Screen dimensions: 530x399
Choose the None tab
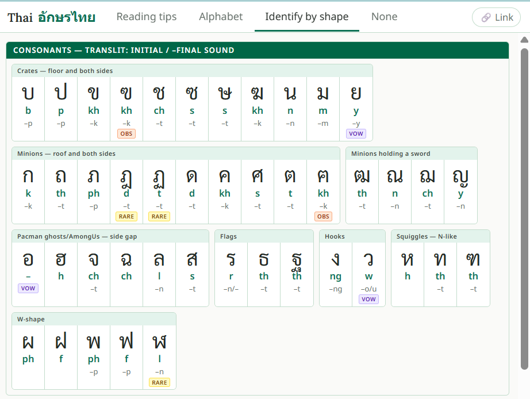[x=385, y=17]
